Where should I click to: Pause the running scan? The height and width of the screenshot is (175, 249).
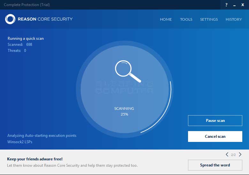215,121
